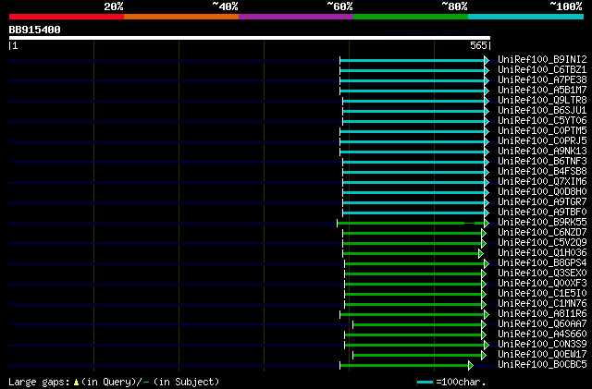Open the UniRef100_A9TGR7 entry
Image resolution: width=592 pixels, height=389 pixels.
(x=542, y=202)
